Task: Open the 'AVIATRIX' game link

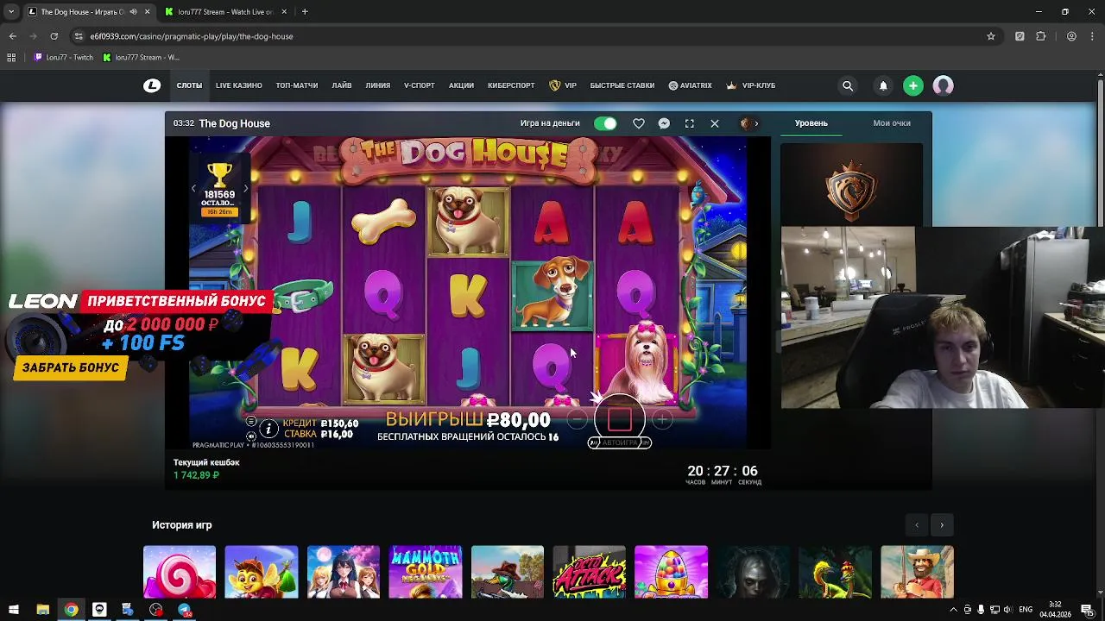Action: click(x=691, y=85)
